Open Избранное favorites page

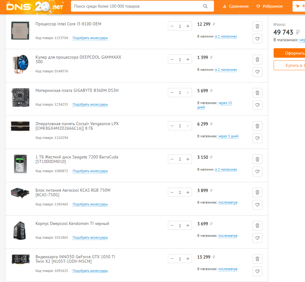click(x=270, y=6)
